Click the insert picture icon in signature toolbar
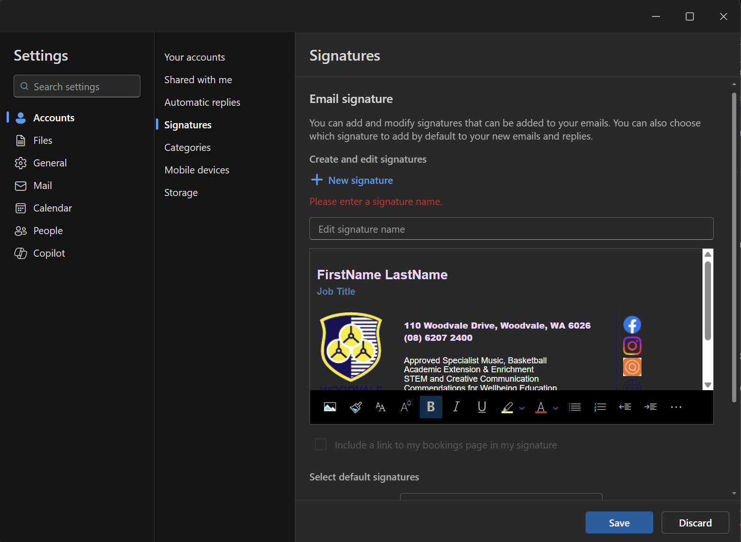The height and width of the screenshot is (542, 741). (x=330, y=407)
